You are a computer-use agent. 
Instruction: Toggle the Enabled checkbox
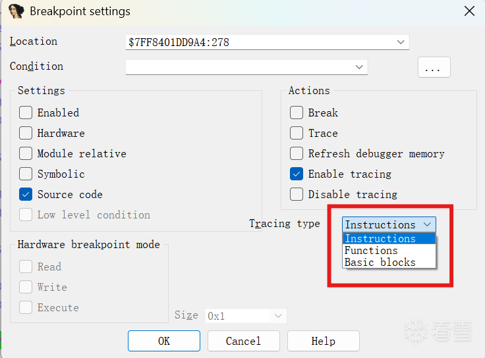click(26, 113)
